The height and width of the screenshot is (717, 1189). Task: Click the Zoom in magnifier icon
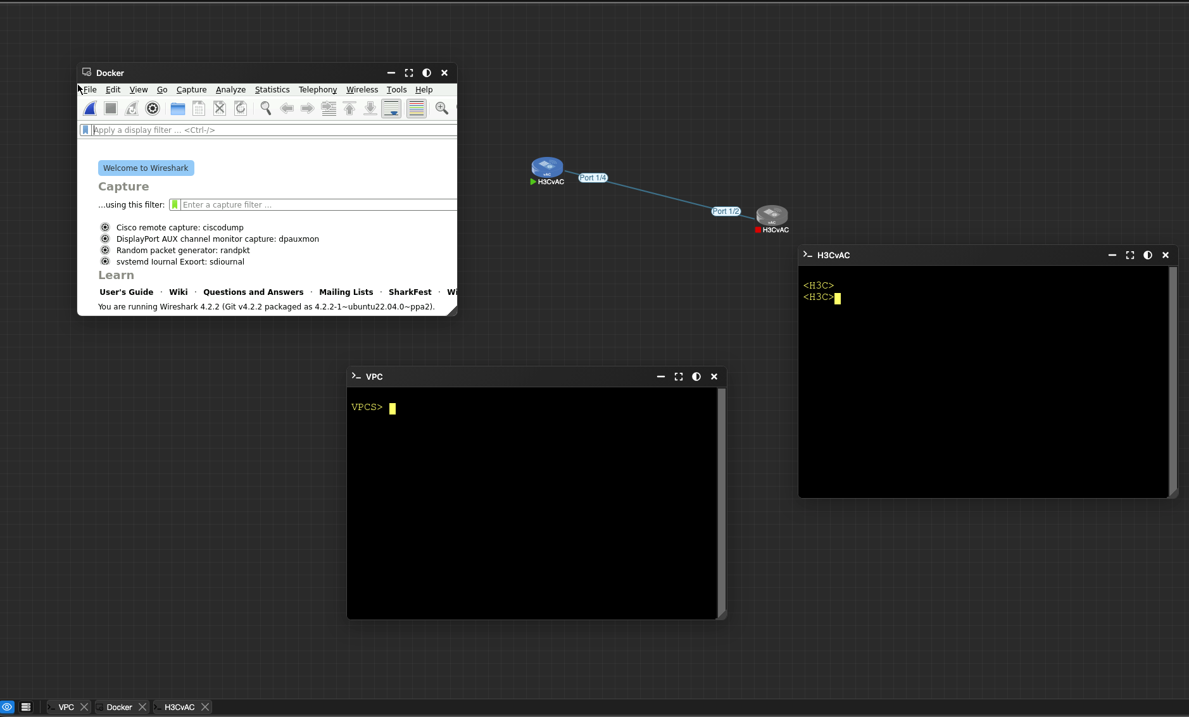point(442,108)
